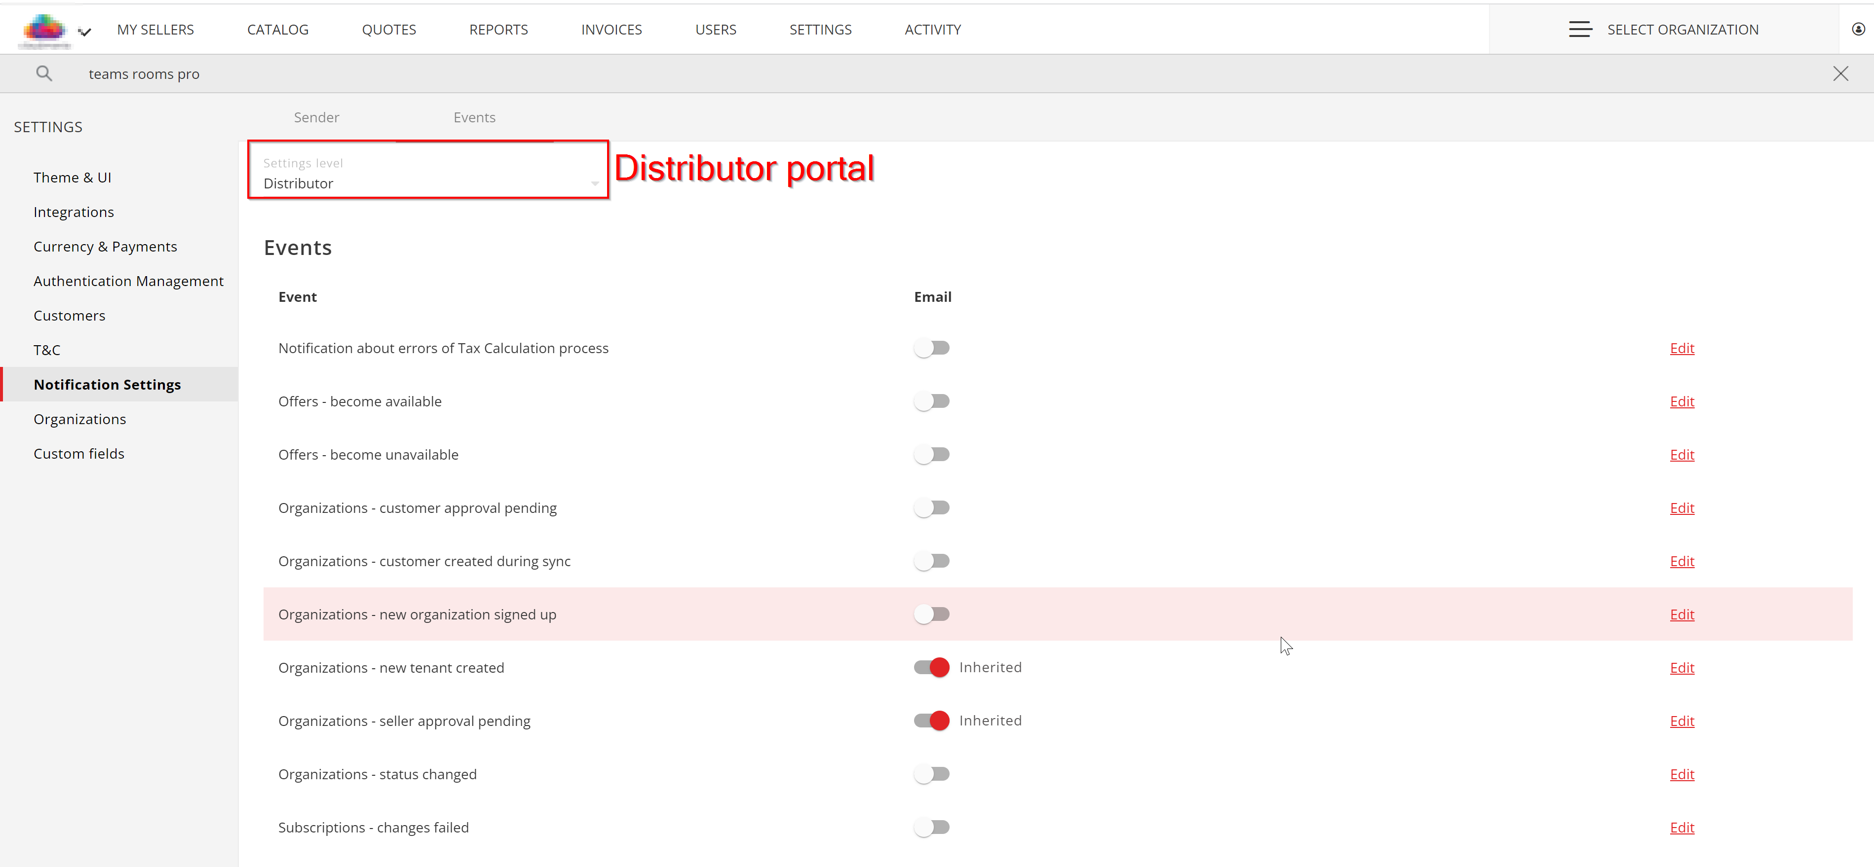Disable seller approval pending email toggle
Viewport: 1874px width, 867px height.
pos(931,721)
